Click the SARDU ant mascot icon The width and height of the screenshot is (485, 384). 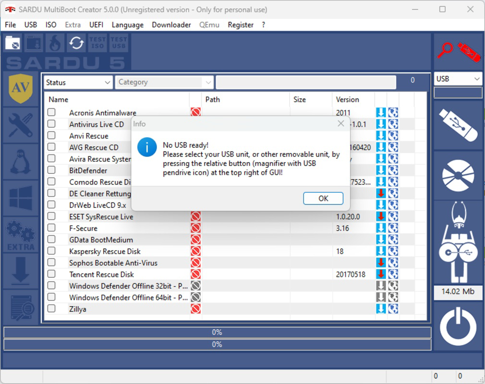click(458, 242)
